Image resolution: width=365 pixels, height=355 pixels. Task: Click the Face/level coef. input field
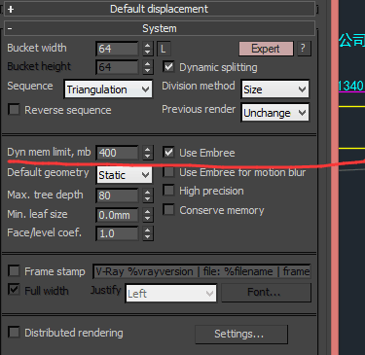point(118,233)
